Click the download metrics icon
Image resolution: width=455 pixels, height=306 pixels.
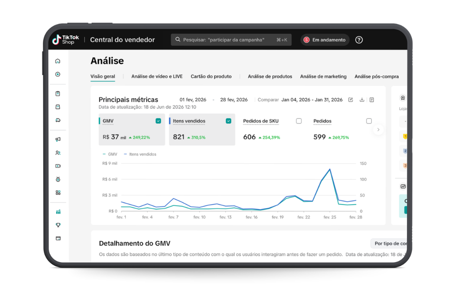pyautogui.click(x=362, y=100)
